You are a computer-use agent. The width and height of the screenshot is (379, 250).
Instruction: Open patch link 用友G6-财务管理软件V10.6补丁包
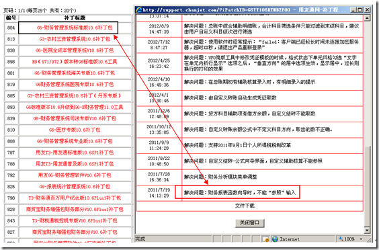point(75,175)
